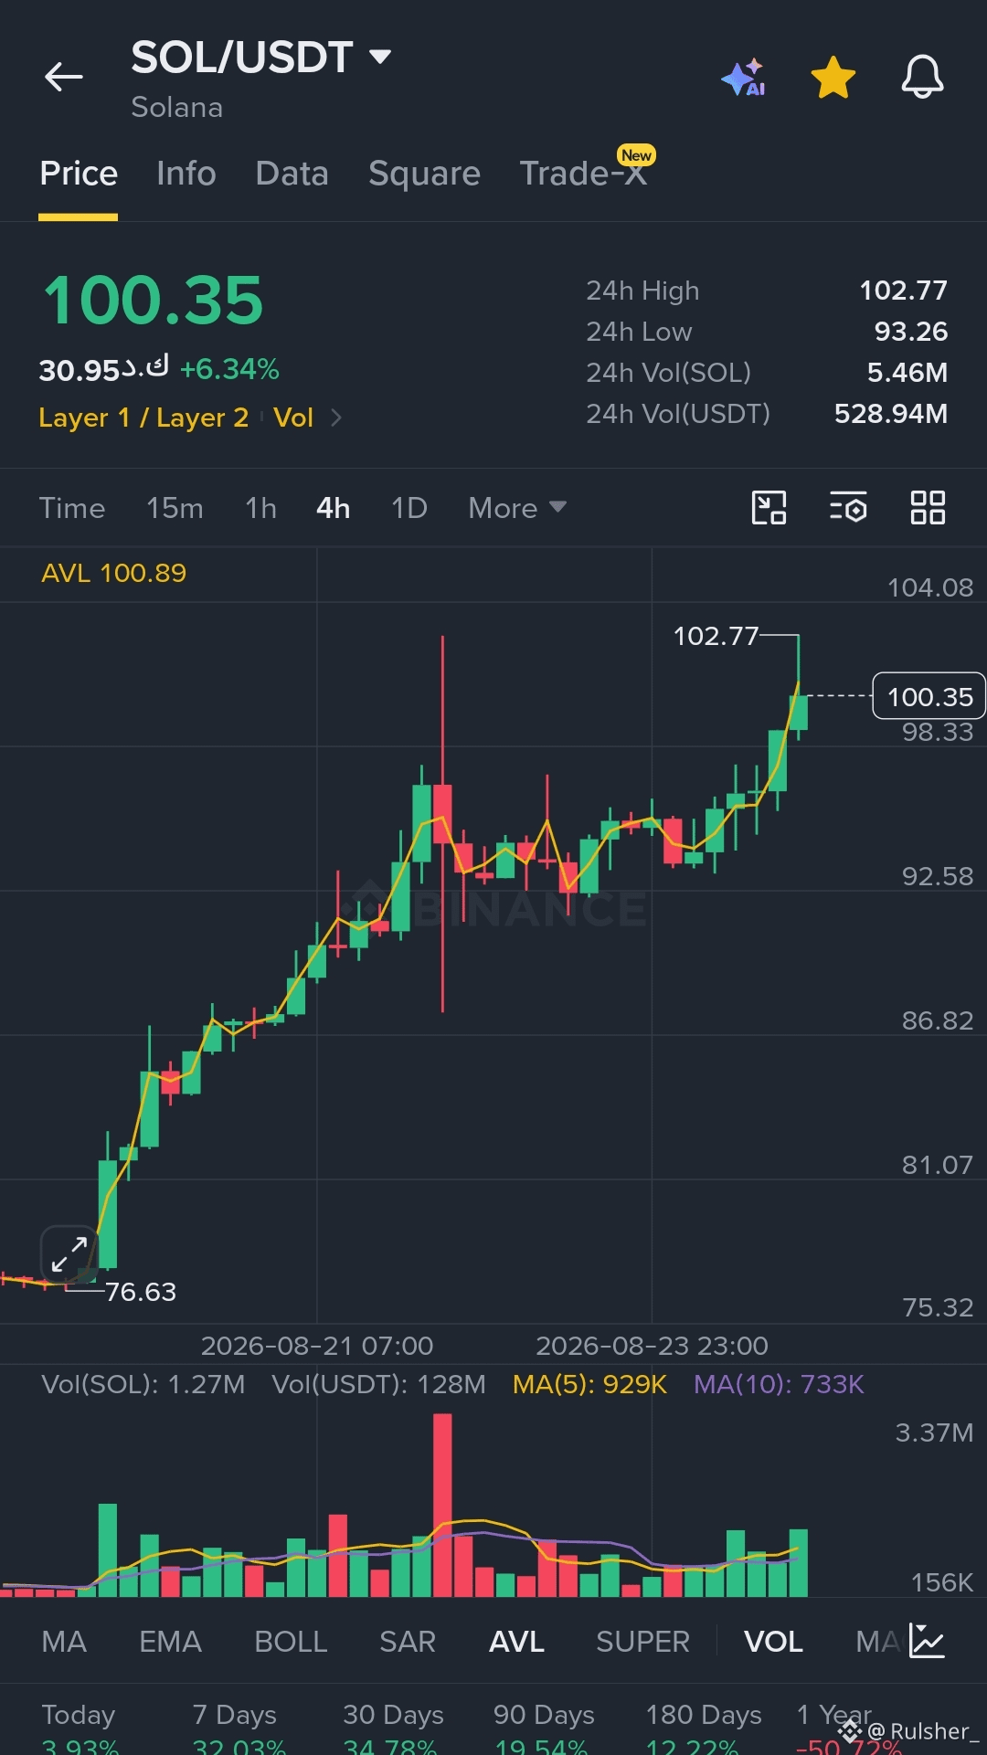Switch to the Data tab
This screenshot has width=987, height=1755.
(292, 174)
